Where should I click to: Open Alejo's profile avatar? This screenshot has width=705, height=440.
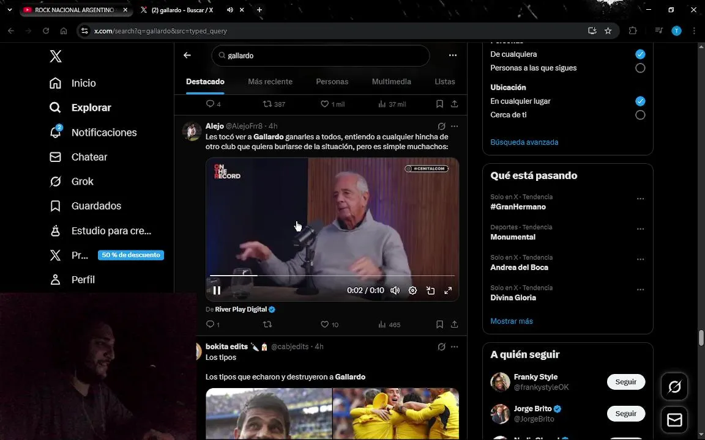point(192,131)
